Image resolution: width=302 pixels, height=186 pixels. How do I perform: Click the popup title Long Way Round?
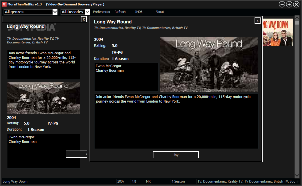point(113,22)
